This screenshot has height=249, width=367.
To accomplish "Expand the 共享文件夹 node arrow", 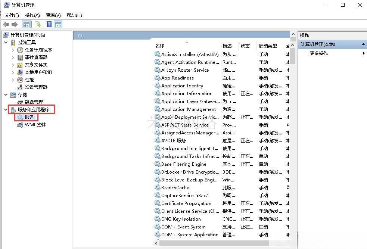I will [x=13, y=65].
